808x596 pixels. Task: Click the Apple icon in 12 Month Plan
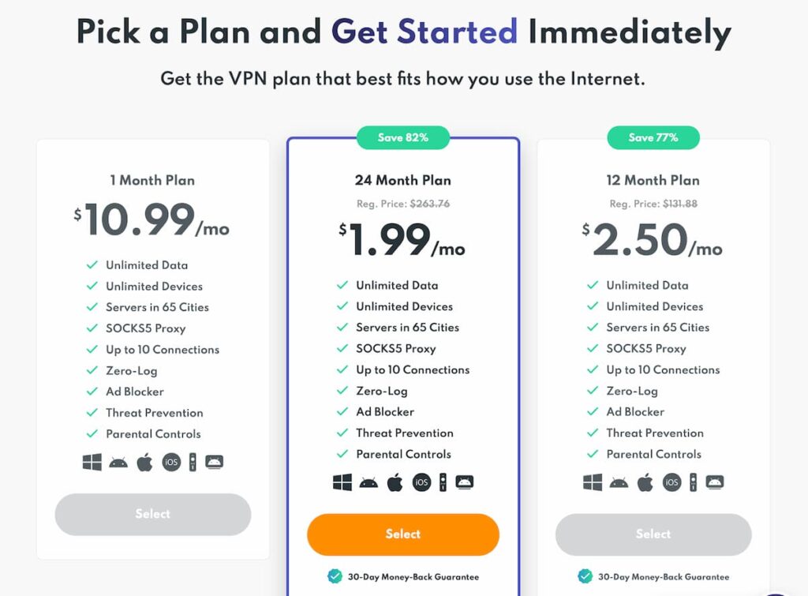click(x=645, y=482)
